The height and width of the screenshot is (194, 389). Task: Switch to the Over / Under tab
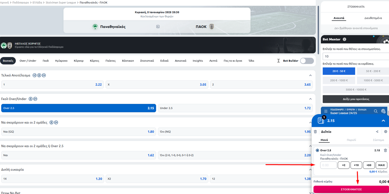click(x=28, y=61)
